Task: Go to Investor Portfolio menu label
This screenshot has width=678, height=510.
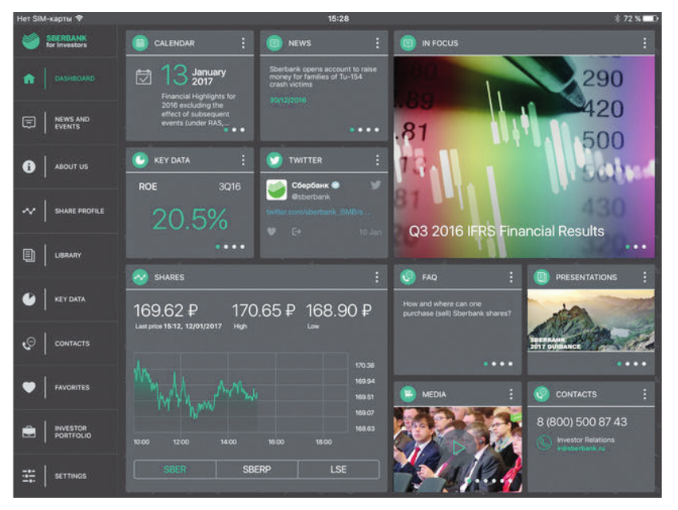Action: point(73,432)
